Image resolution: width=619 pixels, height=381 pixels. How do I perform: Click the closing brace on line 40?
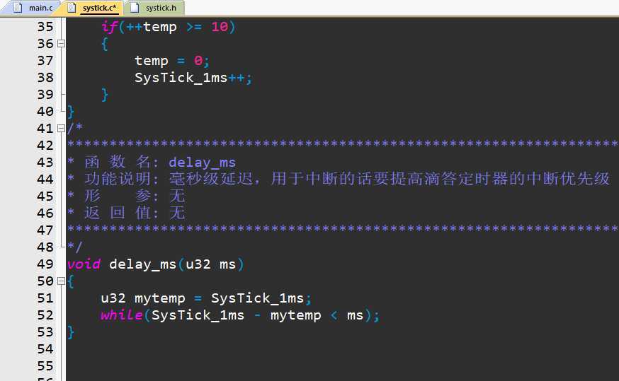[71, 112]
